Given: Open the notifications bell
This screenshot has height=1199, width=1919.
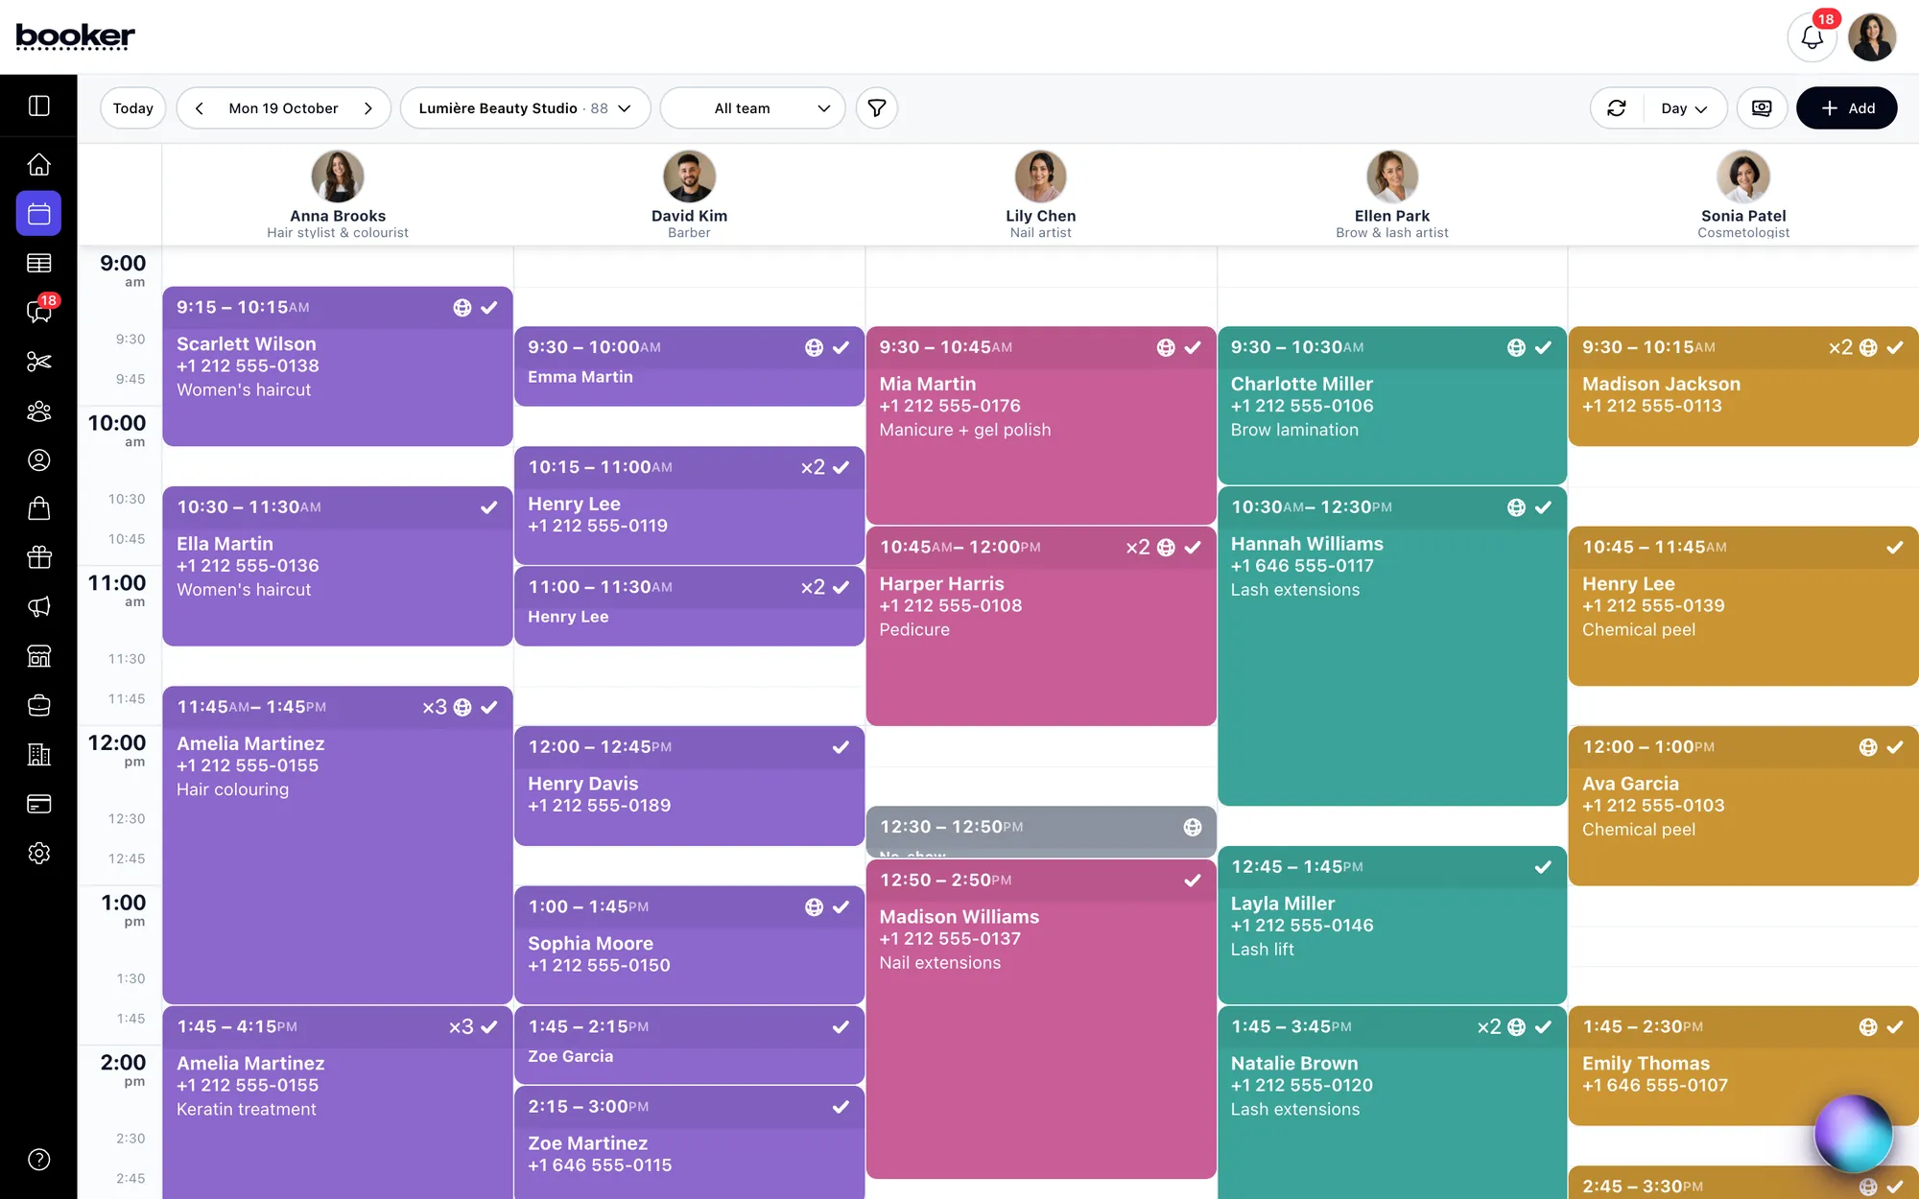Looking at the screenshot, I should point(1812,37).
